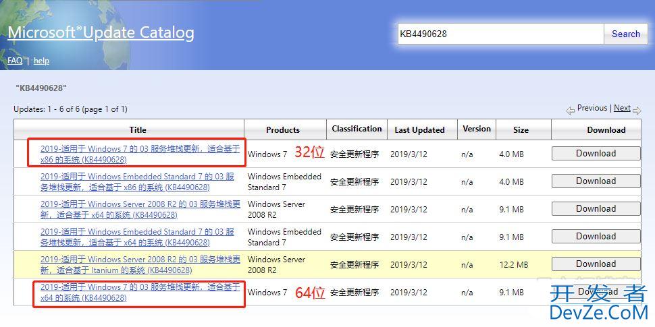Open the help link
Image resolution: width=655 pixels, height=327 pixels.
41,61
